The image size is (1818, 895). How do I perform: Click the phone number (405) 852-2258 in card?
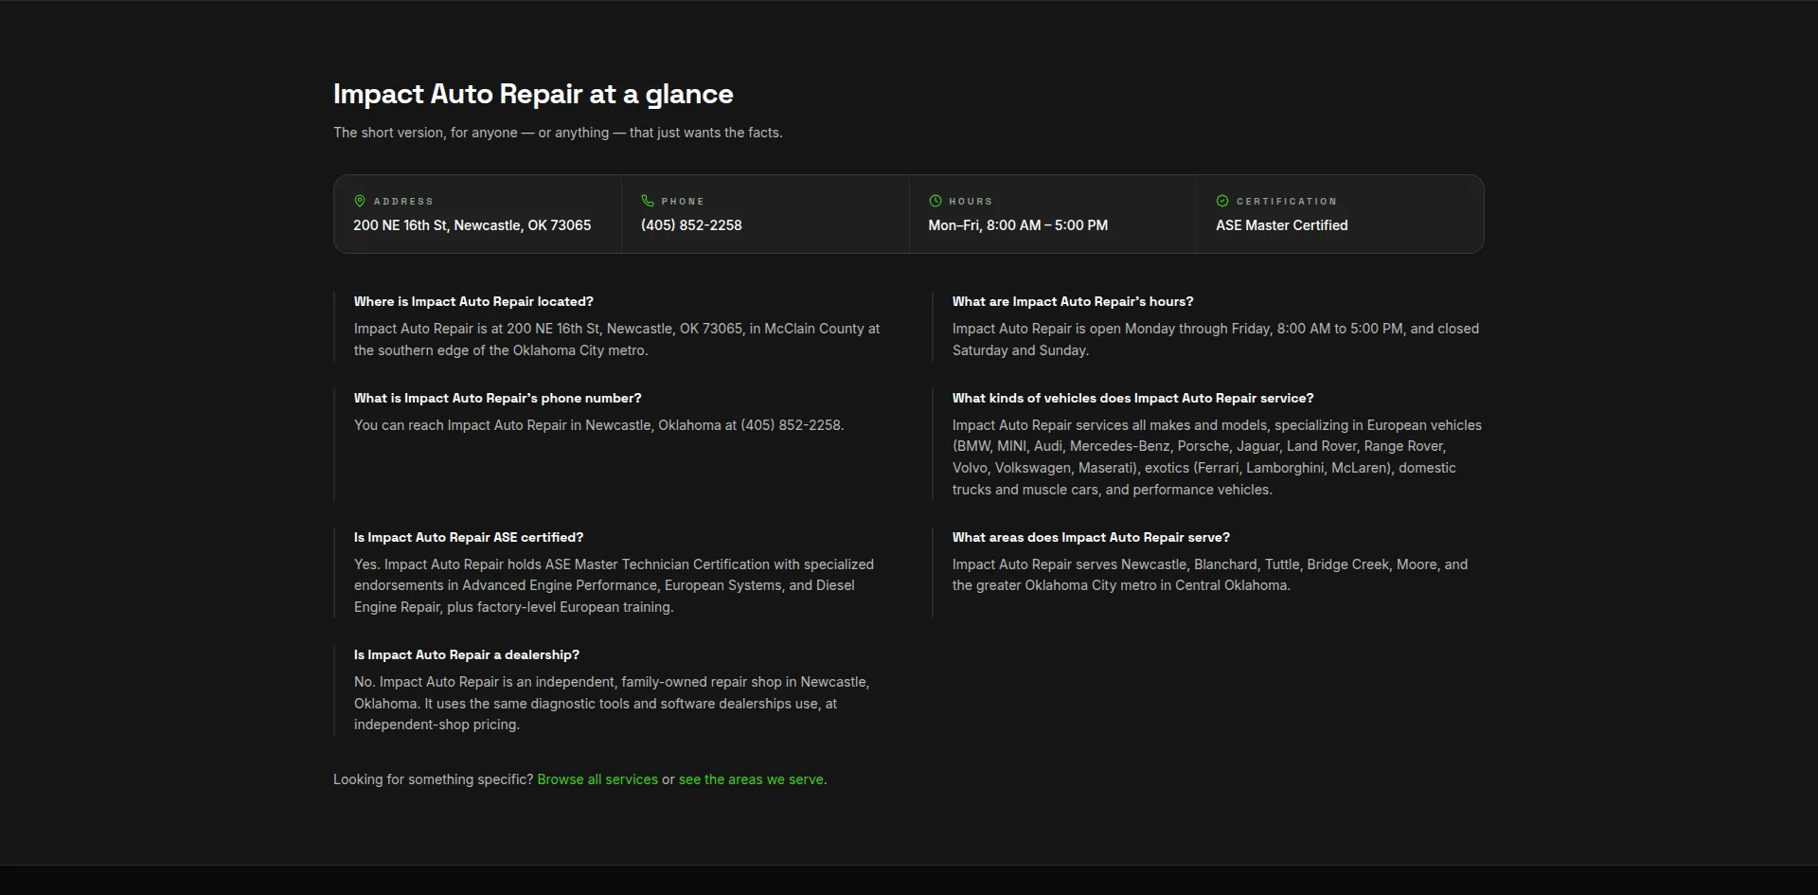coord(691,225)
